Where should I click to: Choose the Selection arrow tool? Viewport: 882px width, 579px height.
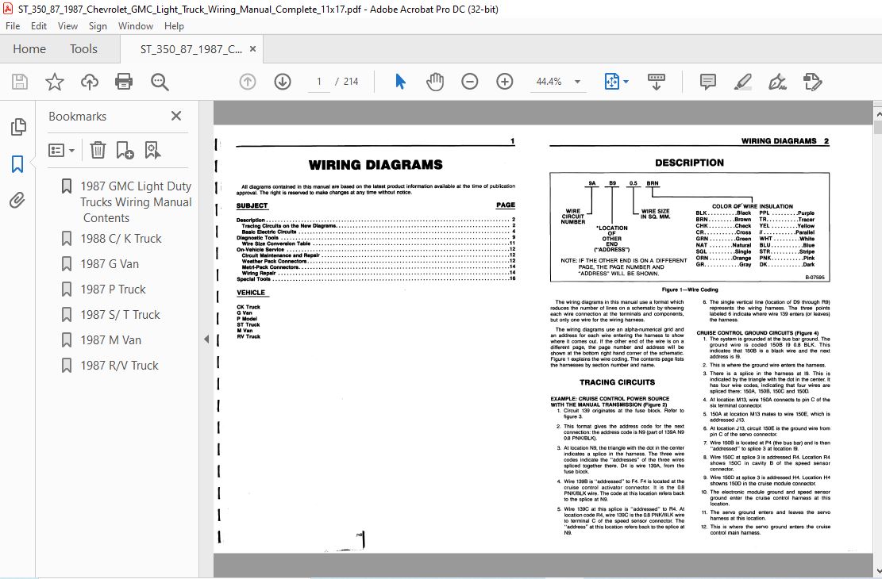[400, 82]
